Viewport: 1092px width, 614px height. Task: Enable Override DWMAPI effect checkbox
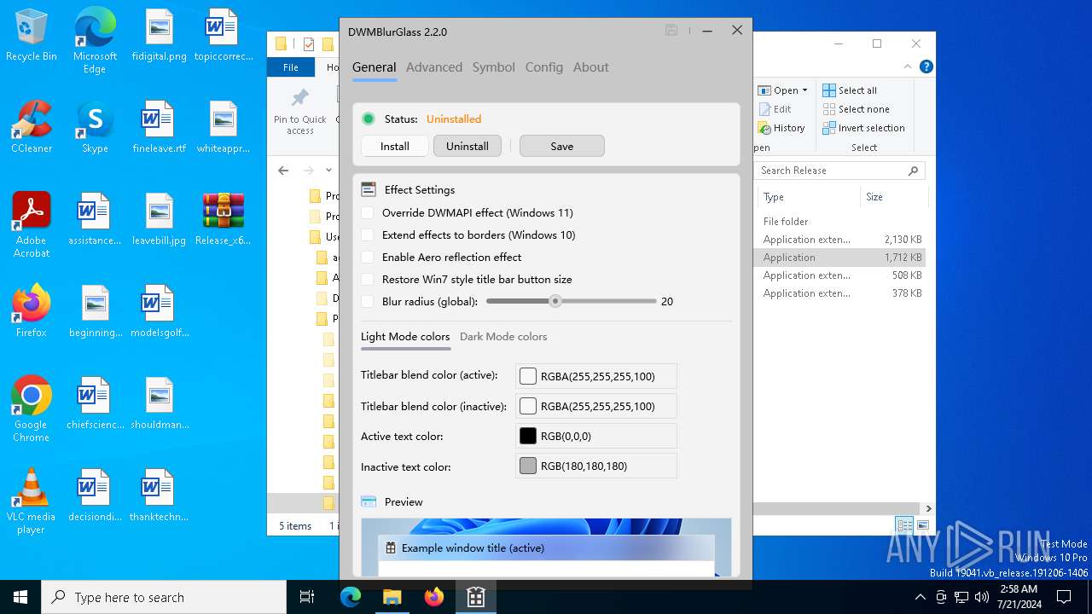pyautogui.click(x=368, y=213)
